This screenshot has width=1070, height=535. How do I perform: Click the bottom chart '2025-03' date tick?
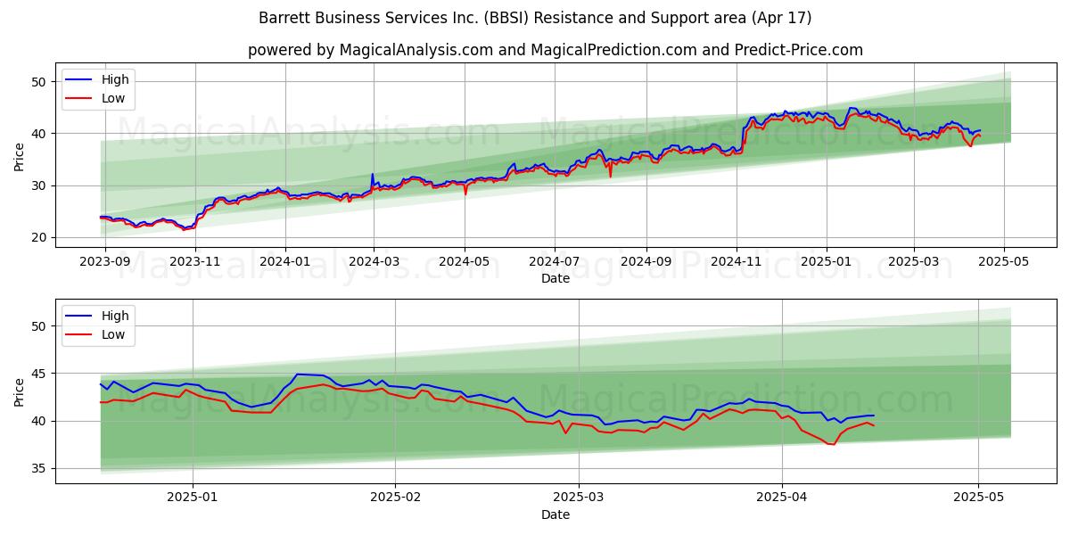click(x=579, y=498)
